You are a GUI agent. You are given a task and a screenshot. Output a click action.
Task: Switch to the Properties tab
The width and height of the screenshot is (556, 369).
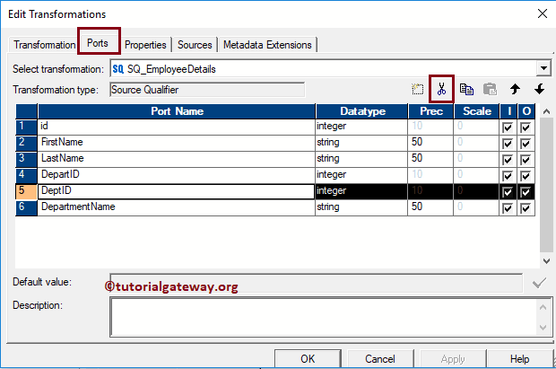145,45
